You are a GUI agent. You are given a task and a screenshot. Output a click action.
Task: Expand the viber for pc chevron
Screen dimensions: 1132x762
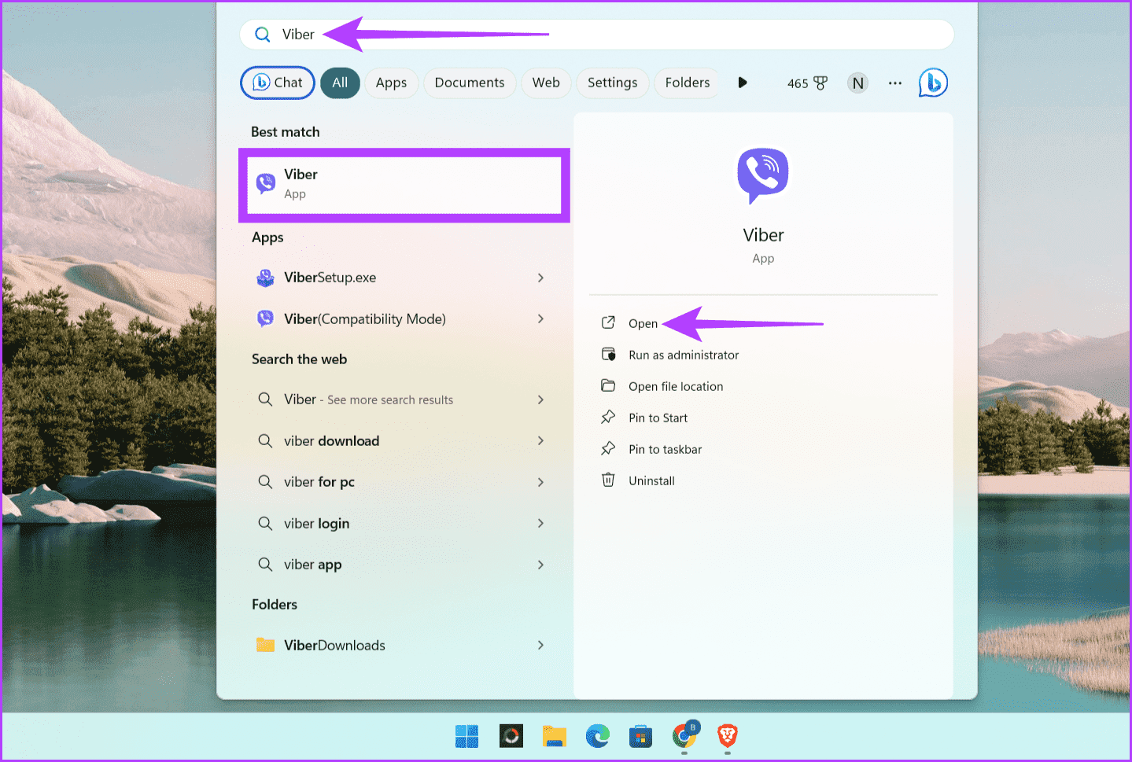click(540, 482)
